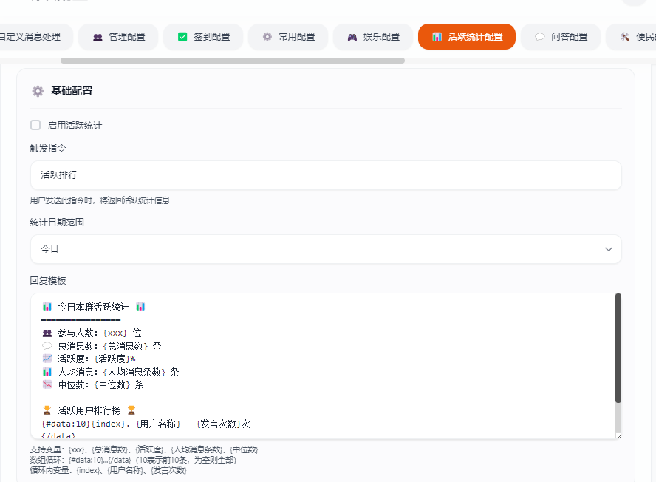Click the speech bubble icon on 问答配置
Viewport: 656px width, 482px height.
(x=540, y=35)
